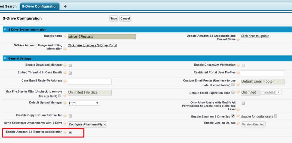
Task: Collapse General Settings section
Action: coord(5,58)
